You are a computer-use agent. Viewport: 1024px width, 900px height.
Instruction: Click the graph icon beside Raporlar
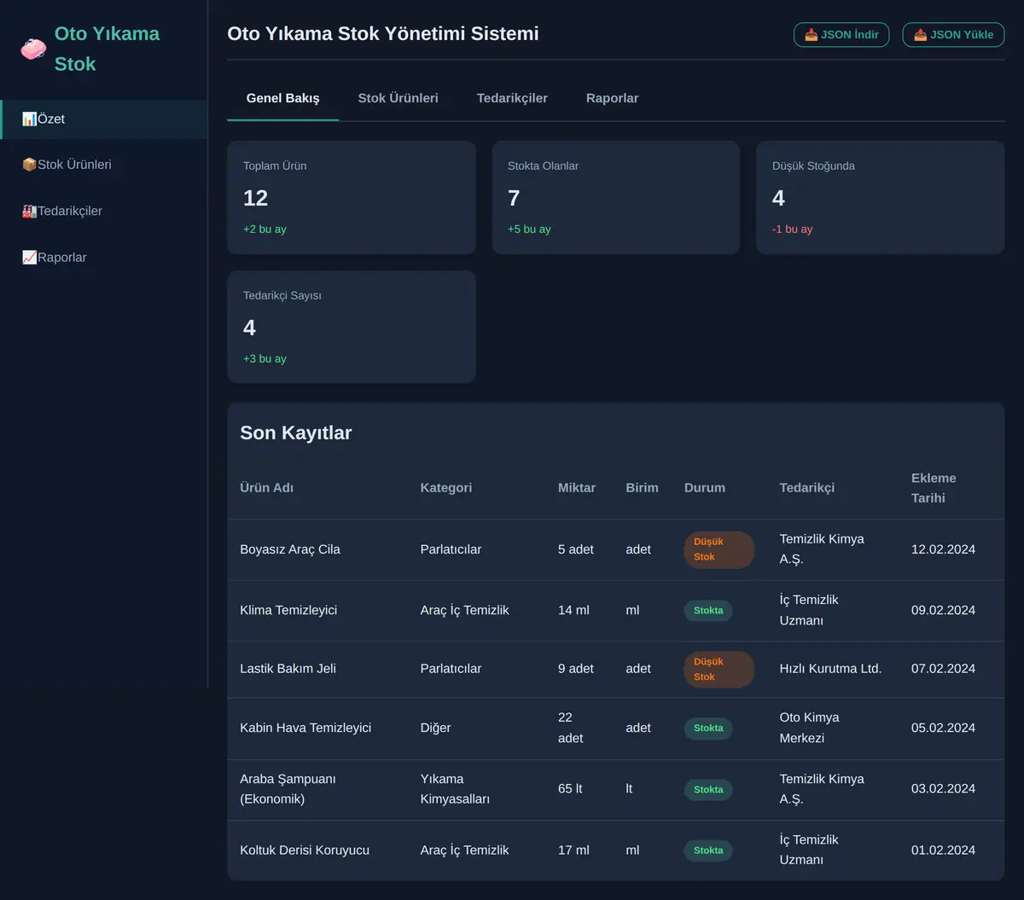[x=29, y=258]
